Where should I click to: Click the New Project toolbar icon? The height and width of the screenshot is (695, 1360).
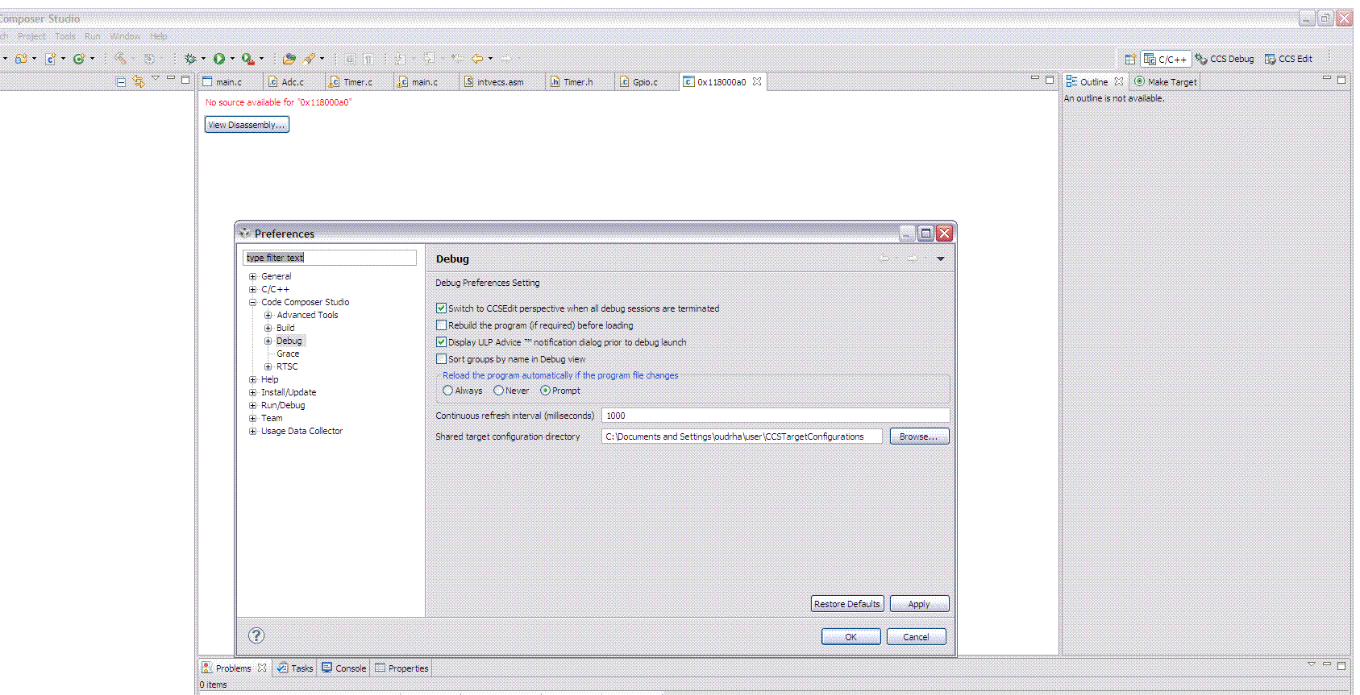click(x=21, y=59)
